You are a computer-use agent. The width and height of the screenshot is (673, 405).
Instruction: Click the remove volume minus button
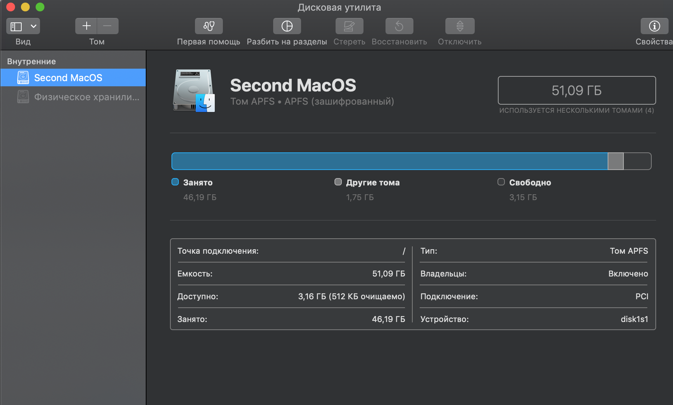click(108, 26)
